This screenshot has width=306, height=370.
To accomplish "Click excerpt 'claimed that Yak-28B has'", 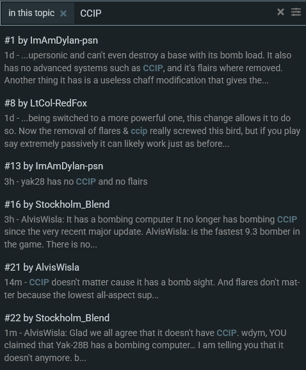I will (x=100, y=345).
